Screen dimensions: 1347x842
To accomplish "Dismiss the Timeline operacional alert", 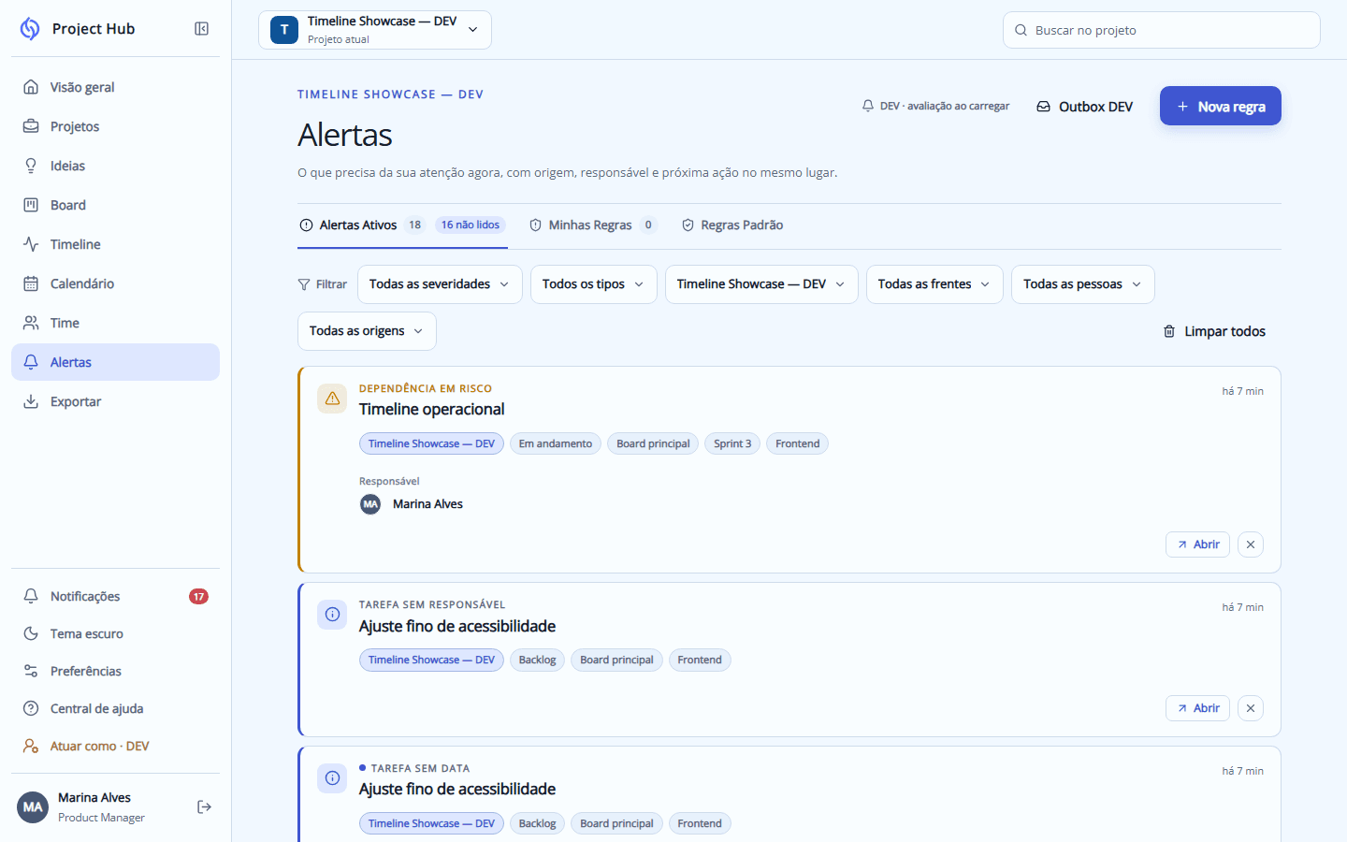I will 1251,544.
